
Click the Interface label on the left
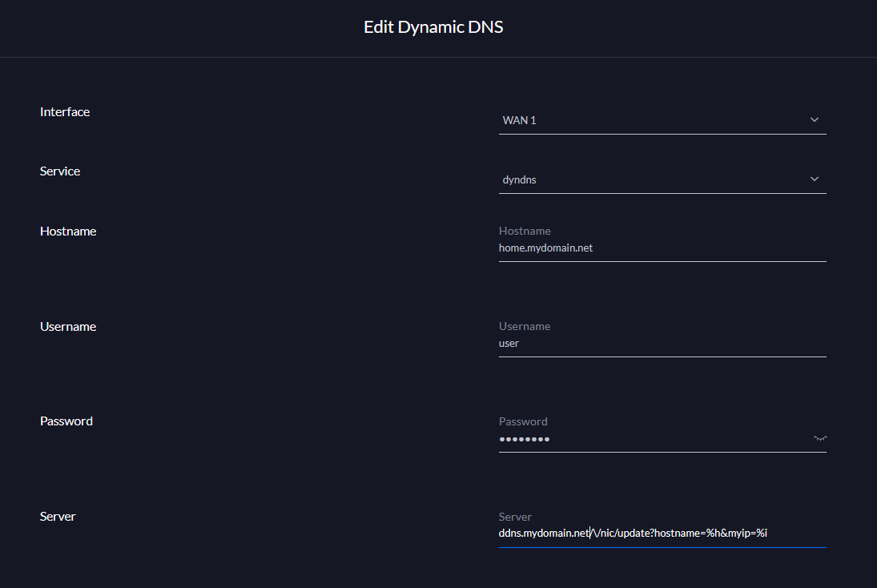pos(65,111)
